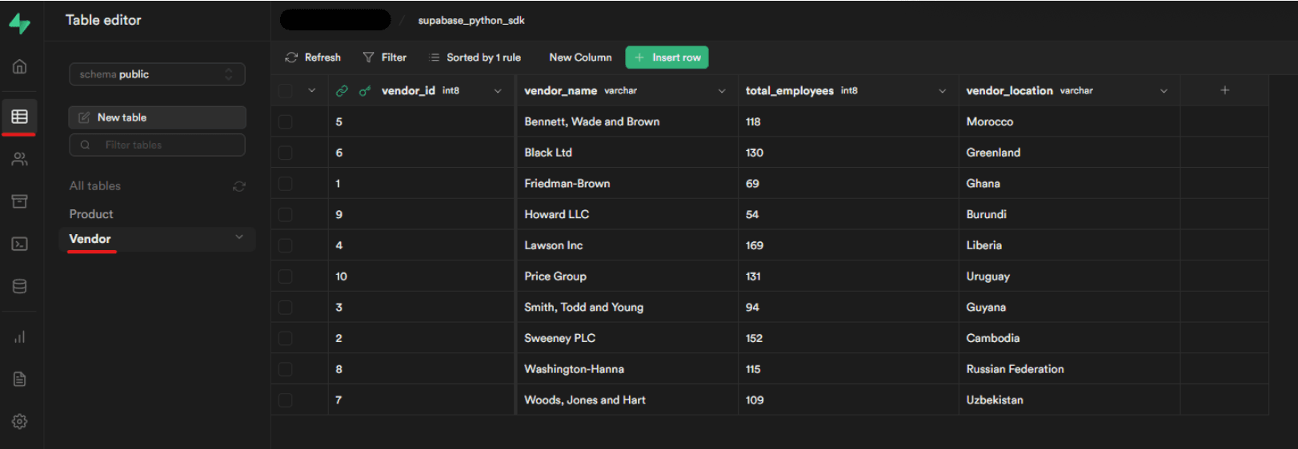Open the Table editor sidebar icon
The height and width of the screenshot is (449, 1298).
pos(20,117)
